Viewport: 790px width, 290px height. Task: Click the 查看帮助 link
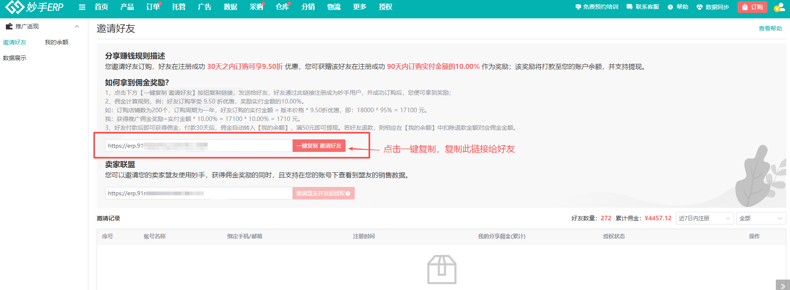(x=770, y=28)
